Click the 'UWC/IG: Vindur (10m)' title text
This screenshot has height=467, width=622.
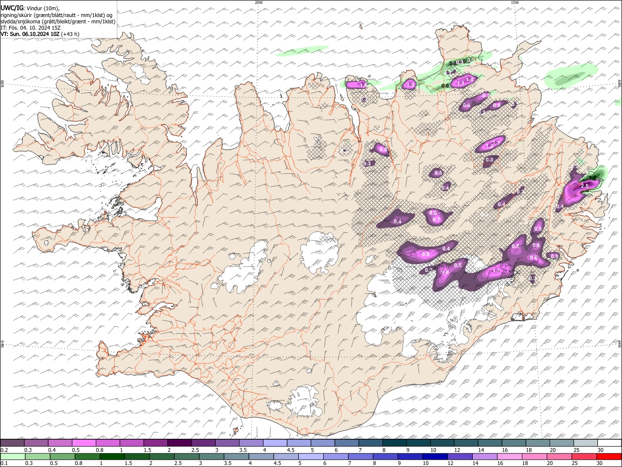pyautogui.click(x=30, y=8)
